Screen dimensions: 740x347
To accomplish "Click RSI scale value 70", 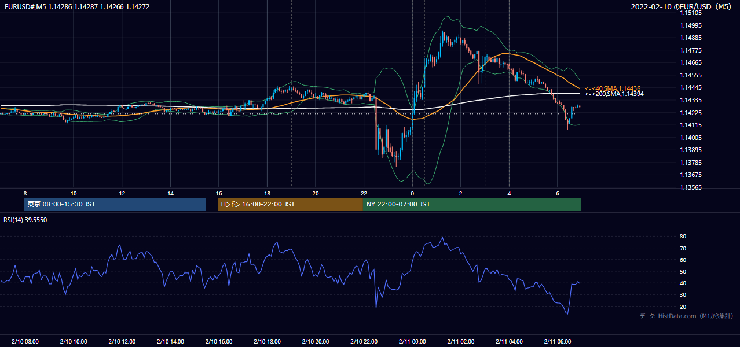I will 683,248.
